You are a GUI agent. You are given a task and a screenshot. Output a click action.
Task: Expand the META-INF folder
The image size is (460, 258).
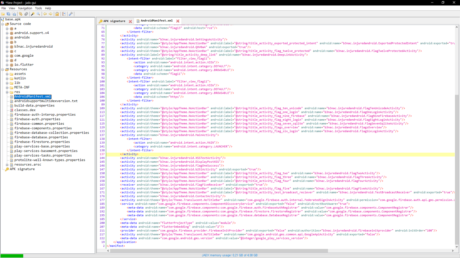[7, 87]
